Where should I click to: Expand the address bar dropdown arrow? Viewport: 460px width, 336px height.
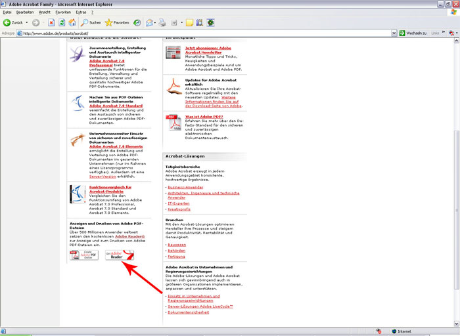(x=394, y=33)
